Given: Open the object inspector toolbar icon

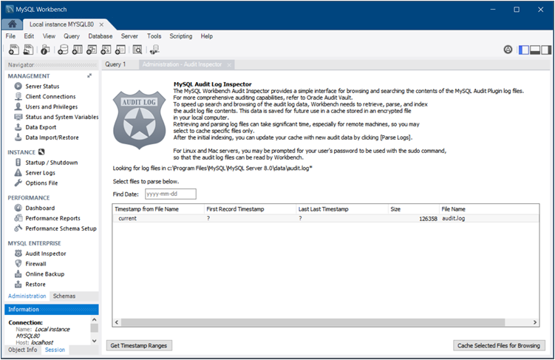Looking at the screenshot, I should click(x=45, y=50).
